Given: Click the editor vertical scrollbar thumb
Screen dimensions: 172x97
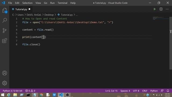Looking at the screenshot, I should tap(171, 43).
